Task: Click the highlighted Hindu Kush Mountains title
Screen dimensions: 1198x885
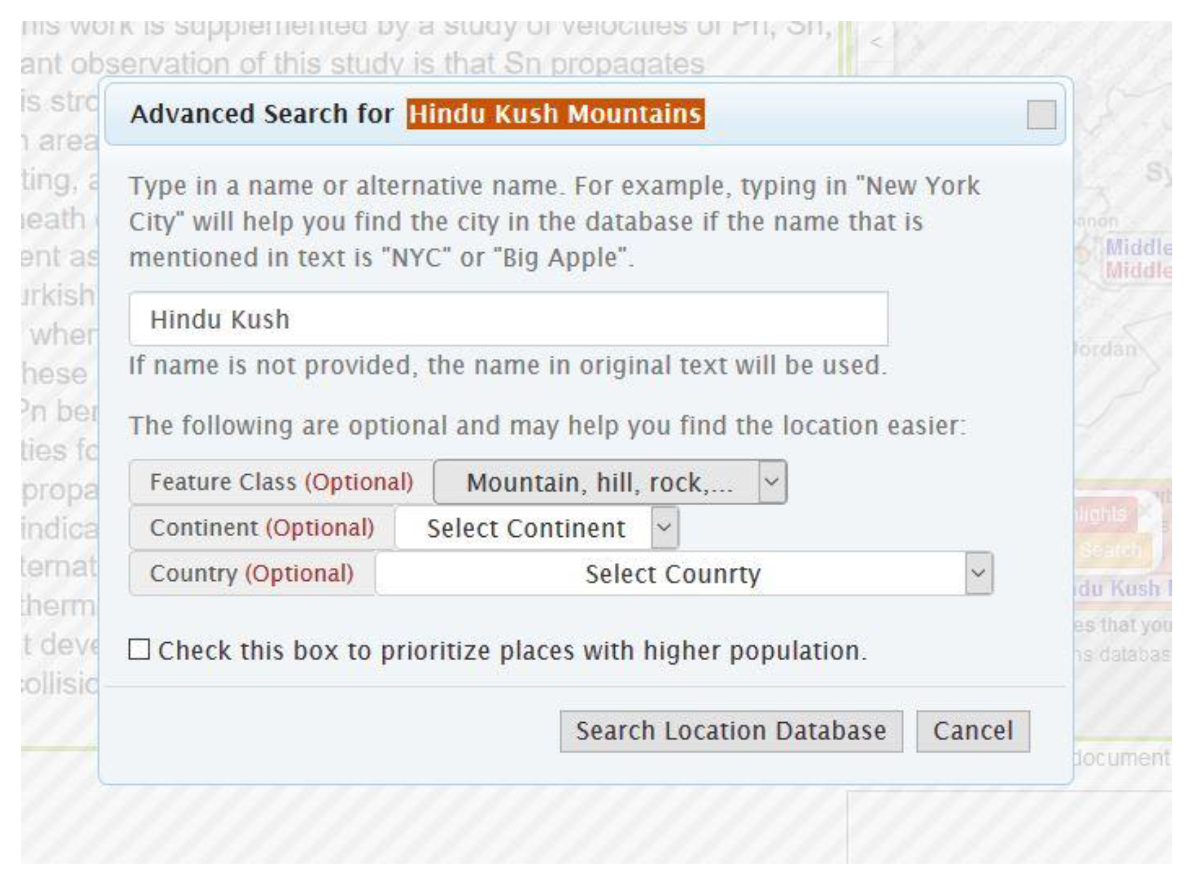Action: click(555, 114)
